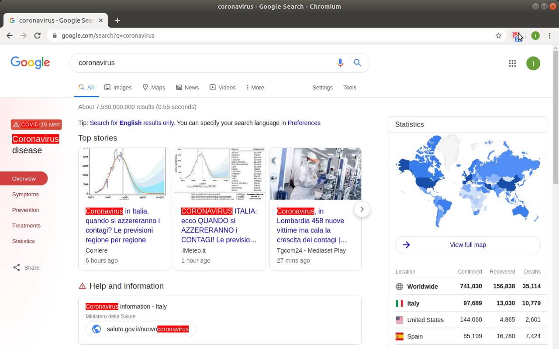The height and width of the screenshot is (349, 559).
Task: Reload the current page
Action: pyautogui.click(x=38, y=36)
